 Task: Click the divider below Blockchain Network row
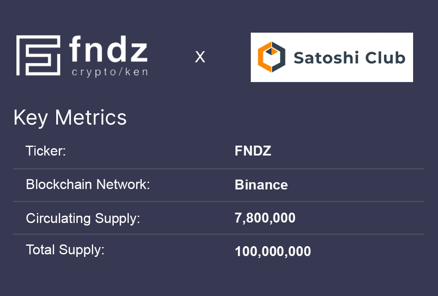[x=218, y=201]
